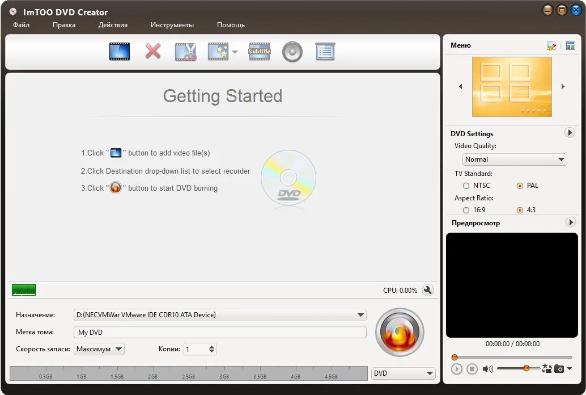Open the Video Quality Normal dropdown
Viewport: 586px width, 395px height.
point(515,159)
